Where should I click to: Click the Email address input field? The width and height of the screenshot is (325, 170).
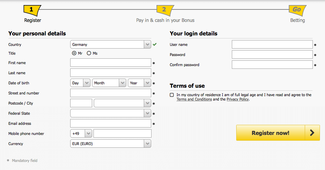[x=111, y=123]
